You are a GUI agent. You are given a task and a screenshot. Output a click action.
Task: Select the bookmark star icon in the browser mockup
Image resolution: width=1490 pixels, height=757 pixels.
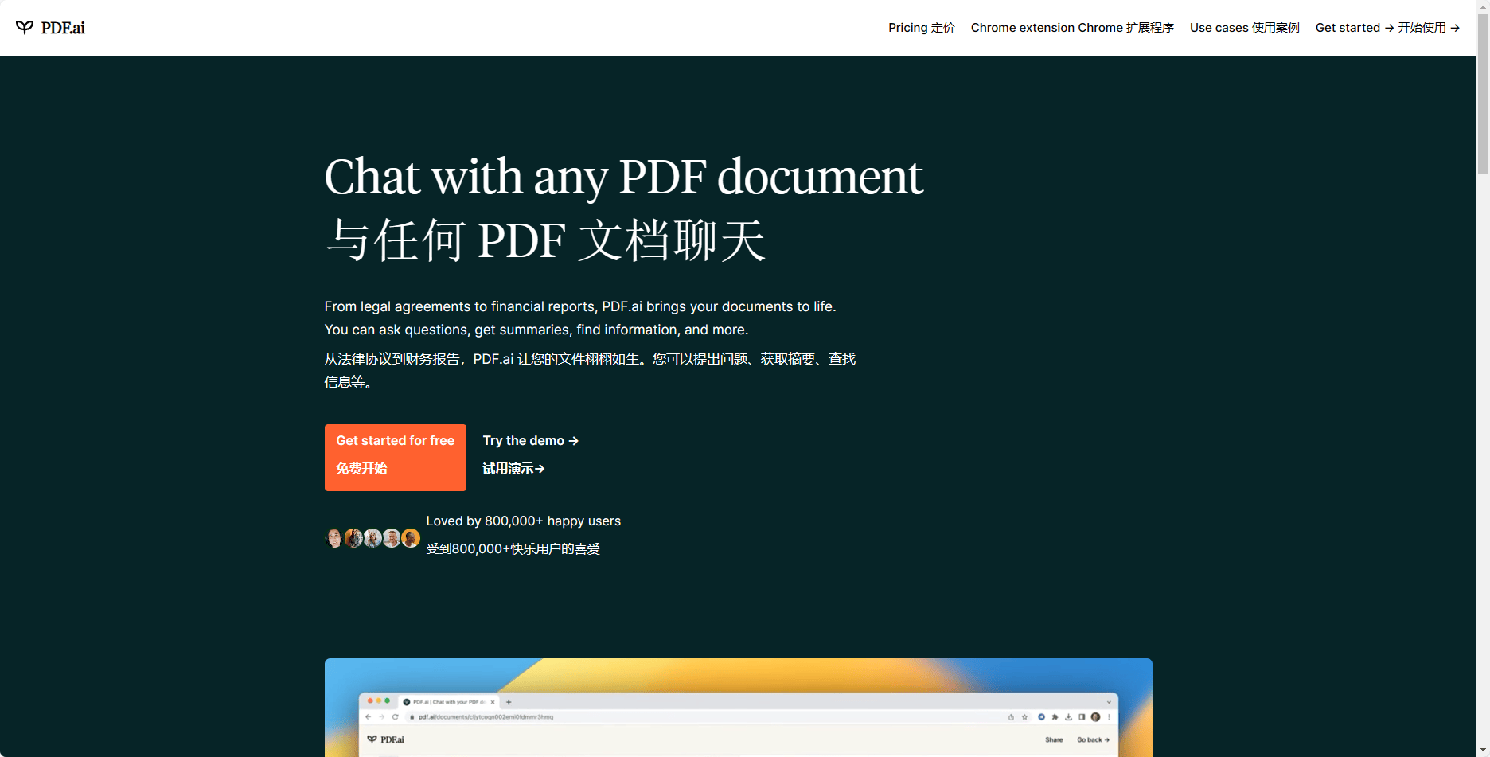[1024, 717]
